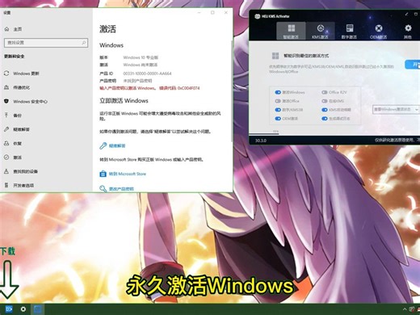Open the blue app icon on taskbar
Image resolution: width=420 pixels, height=315 pixels.
click(9, 309)
